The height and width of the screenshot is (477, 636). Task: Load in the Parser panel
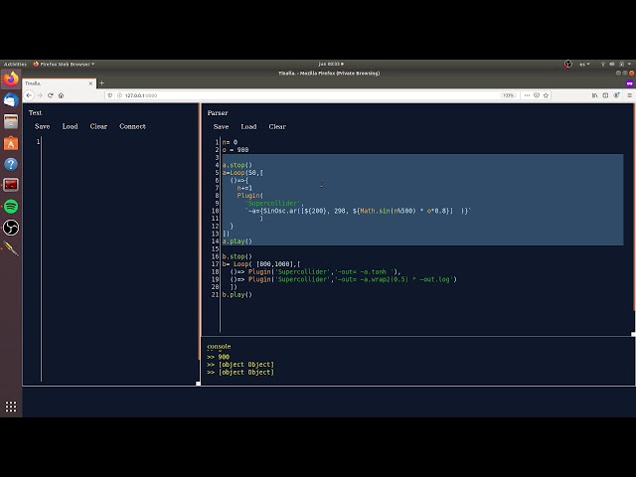248,126
